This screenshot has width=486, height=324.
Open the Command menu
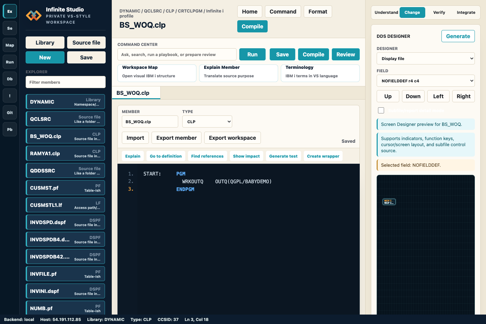283,11
